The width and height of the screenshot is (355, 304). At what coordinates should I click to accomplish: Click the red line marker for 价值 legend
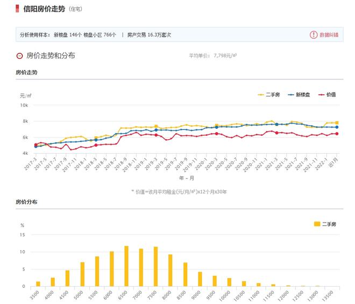321,95
